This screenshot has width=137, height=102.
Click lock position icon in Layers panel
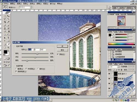point(119,70)
